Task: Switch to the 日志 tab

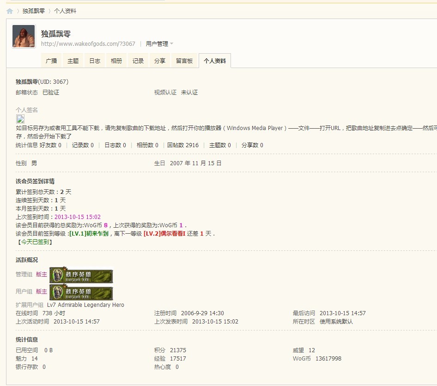Action: pyautogui.click(x=95, y=61)
